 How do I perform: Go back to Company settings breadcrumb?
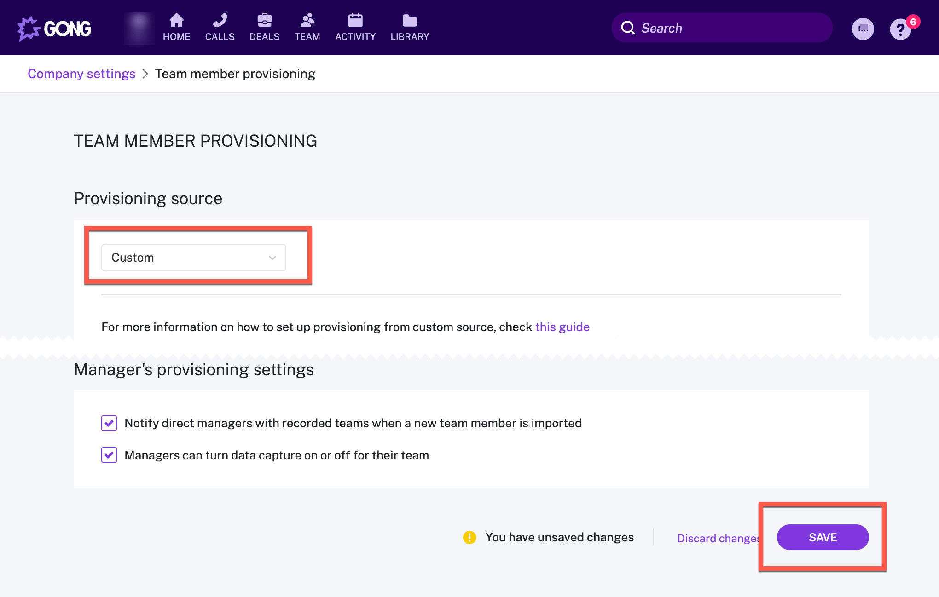pos(81,74)
